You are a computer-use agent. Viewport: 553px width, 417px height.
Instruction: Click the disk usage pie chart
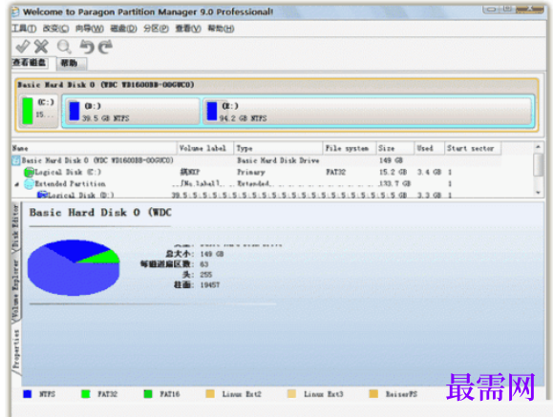point(74,268)
